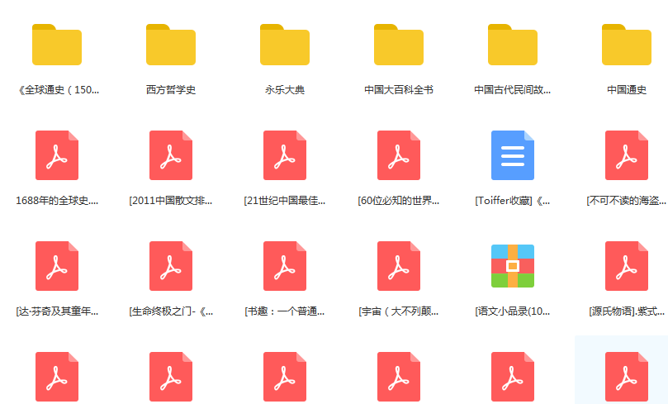This screenshot has height=404, width=668.
Task: Click the file name [源氏物语].紫式...
Action: click(627, 311)
